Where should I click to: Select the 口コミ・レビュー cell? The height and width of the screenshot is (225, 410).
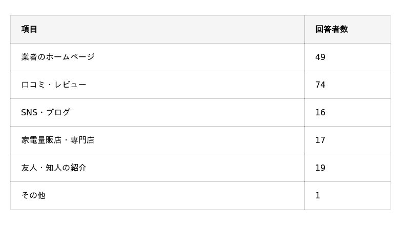point(54,85)
